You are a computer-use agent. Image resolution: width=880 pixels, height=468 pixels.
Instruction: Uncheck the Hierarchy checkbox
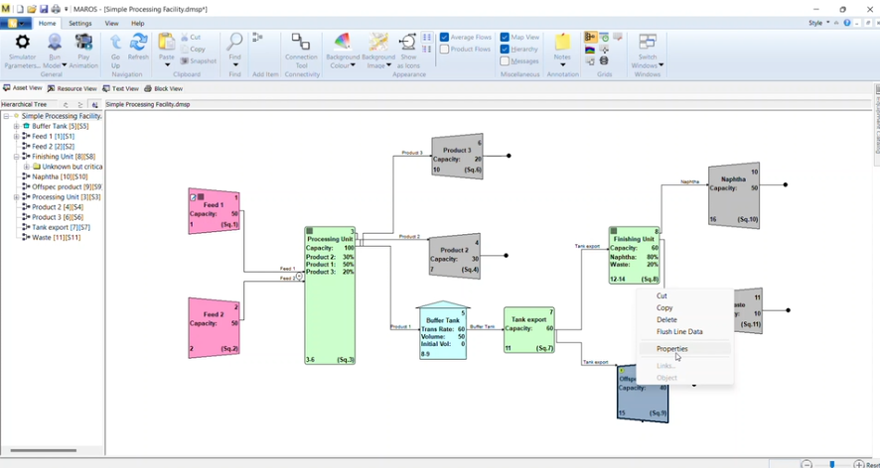coord(505,50)
